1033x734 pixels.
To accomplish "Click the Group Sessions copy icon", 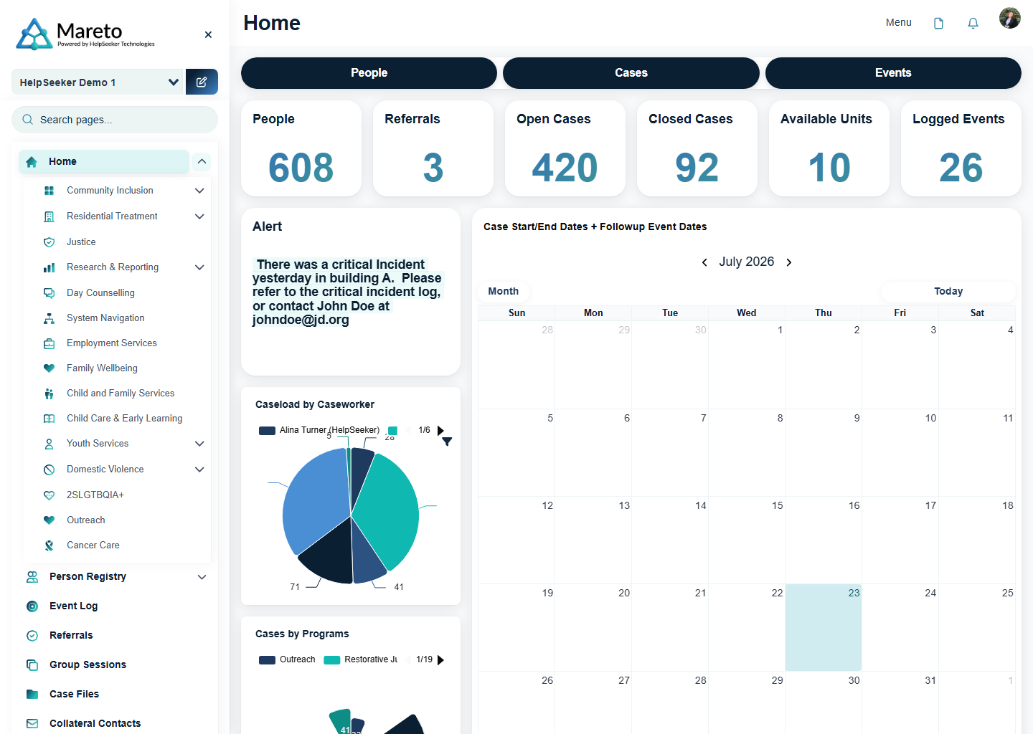I will coord(32,665).
